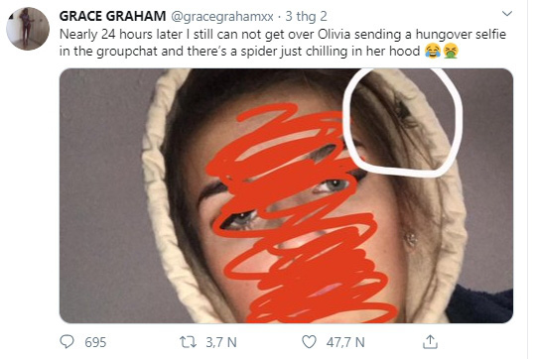This screenshot has height=359, width=533.
Task: Expand the tweet options chevron menu
Action: pyautogui.click(x=507, y=14)
